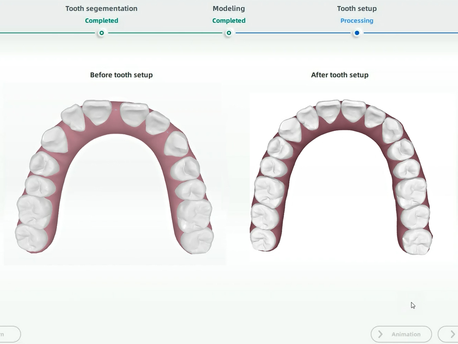
Task: Click the Modeling step circle marker
Action: [229, 33]
